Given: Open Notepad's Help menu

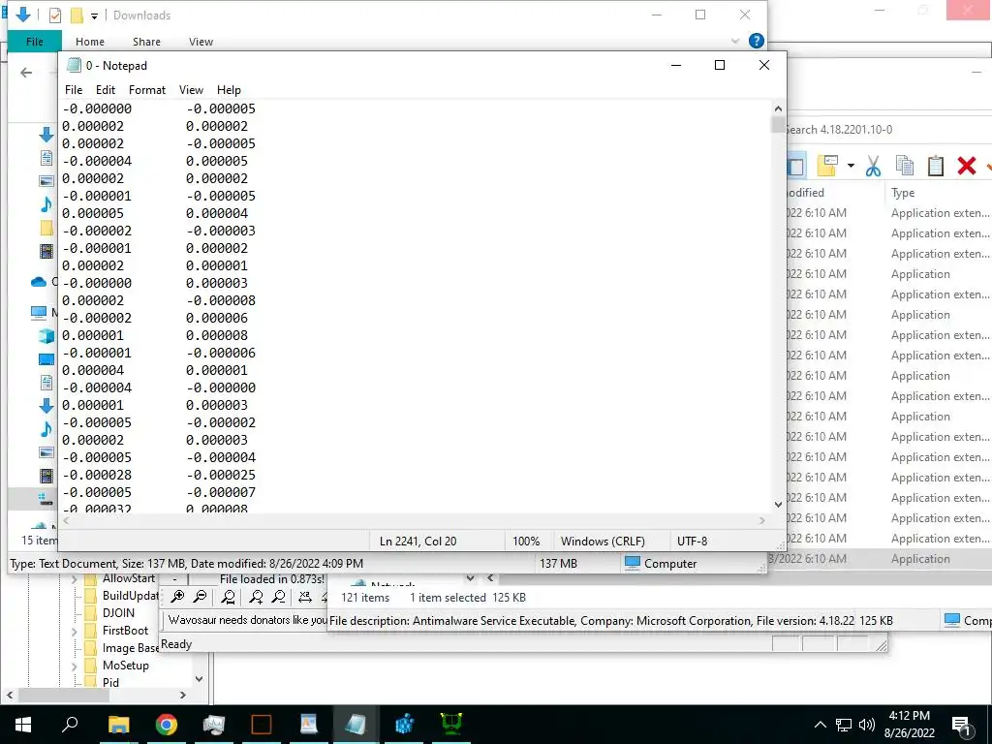Looking at the screenshot, I should pos(229,90).
